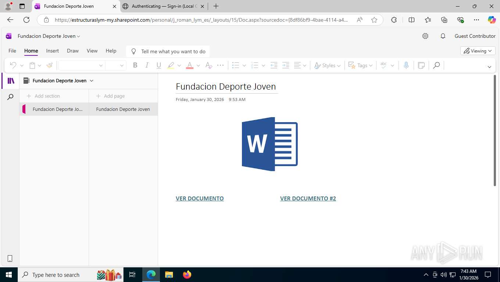Click the page vertical scrollbar
The width and height of the screenshot is (500, 282).
click(494, 131)
